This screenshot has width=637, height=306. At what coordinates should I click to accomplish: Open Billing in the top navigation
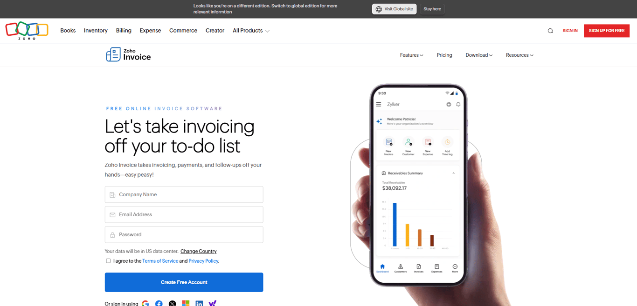coord(124,31)
